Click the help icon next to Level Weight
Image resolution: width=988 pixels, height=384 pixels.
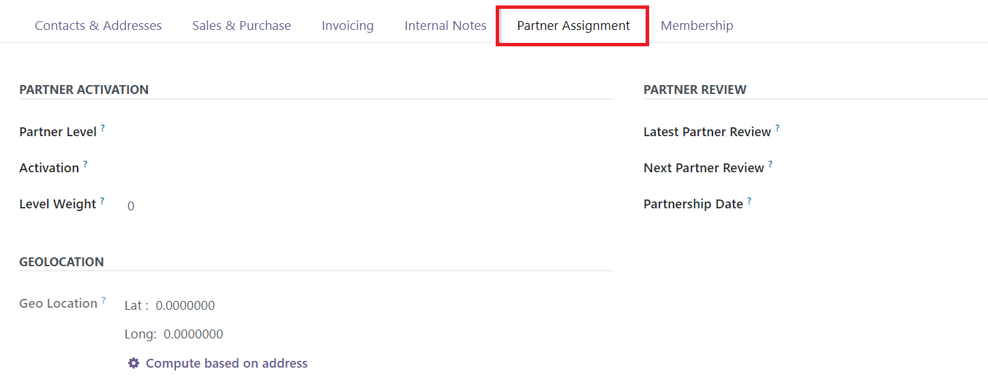pyautogui.click(x=102, y=200)
